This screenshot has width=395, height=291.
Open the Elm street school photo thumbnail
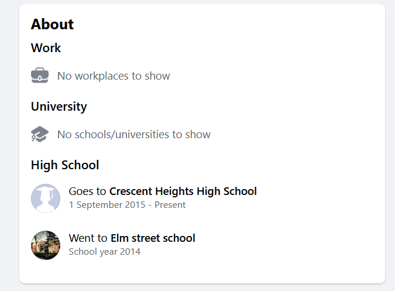click(46, 245)
